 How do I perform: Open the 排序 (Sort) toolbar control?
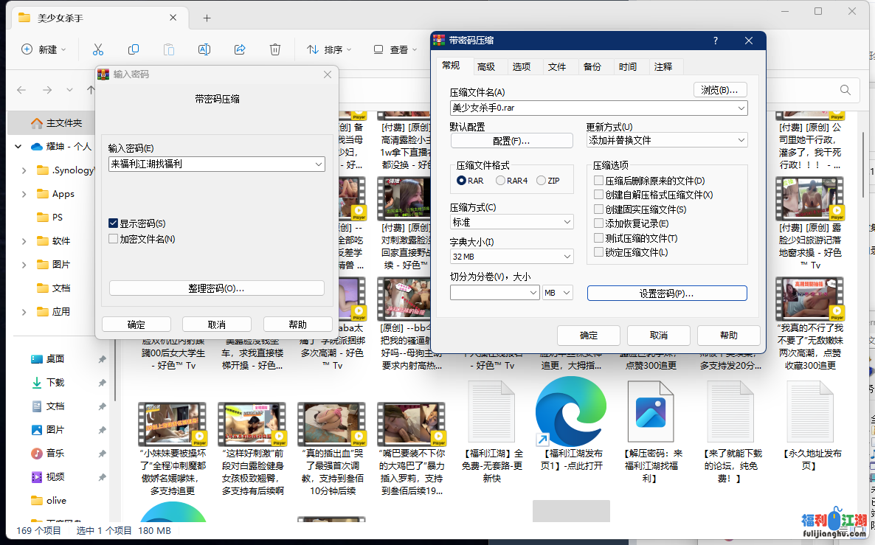329,49
